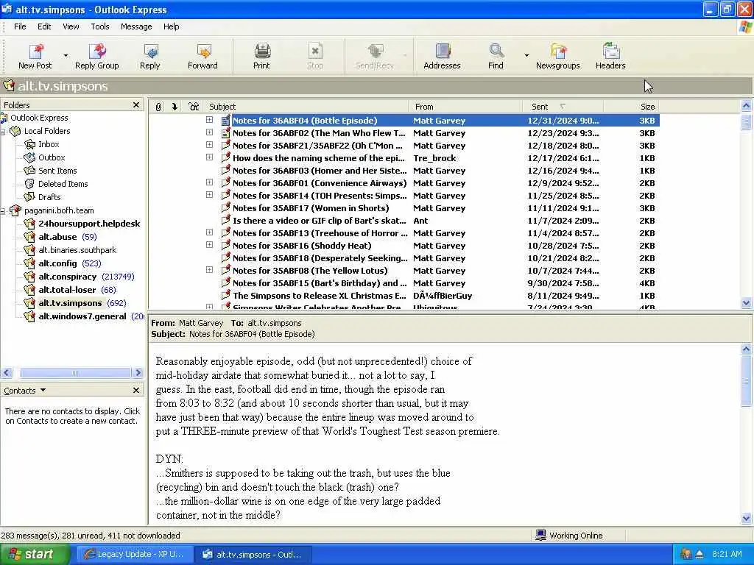The image size is (754, 565).
Task: Sort messages by Sent column header
Action: pos(563,107)
